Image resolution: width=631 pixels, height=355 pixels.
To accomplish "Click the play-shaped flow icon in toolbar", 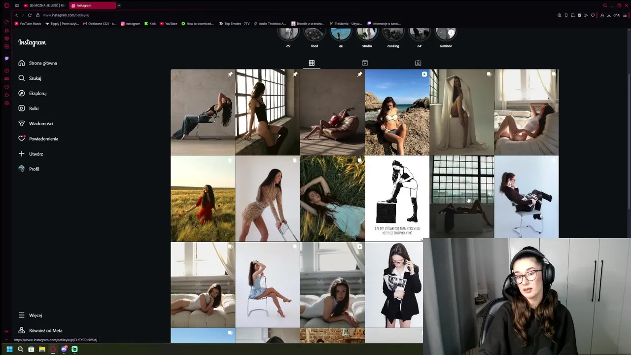I will (586, 15).
